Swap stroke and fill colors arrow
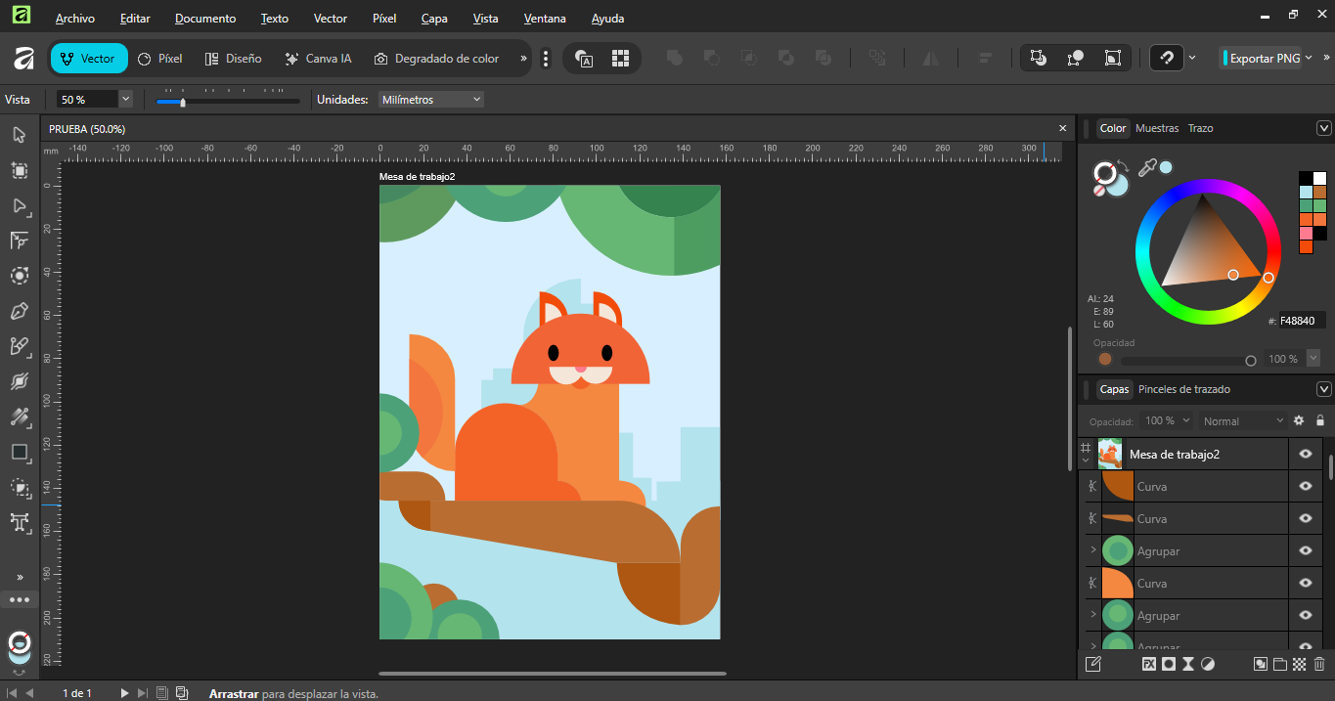 [1124, 167]
